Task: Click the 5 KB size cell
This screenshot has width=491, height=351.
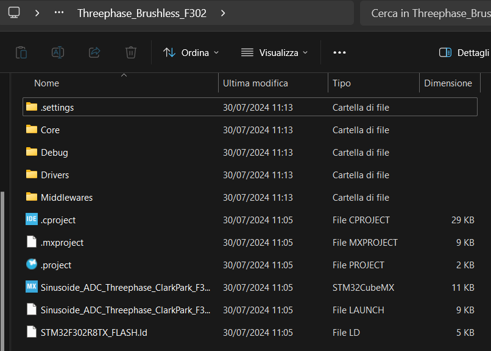Action: [465, 333]
